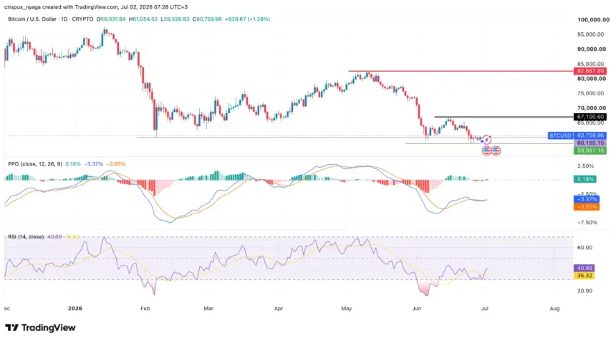616x341 pixels.
Task: Click the 2026 label on the time axis
Action: click(x=75, y=308)
